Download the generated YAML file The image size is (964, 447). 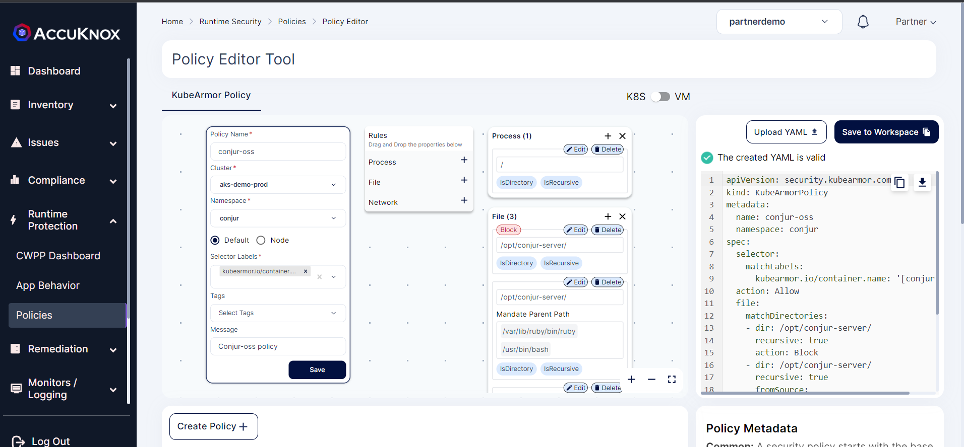922,183
